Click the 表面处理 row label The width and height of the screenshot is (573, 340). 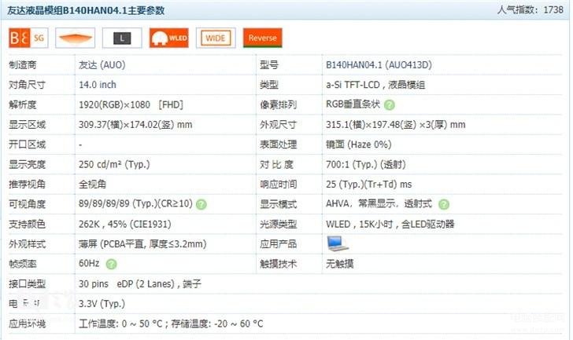[x=278, y=144]
